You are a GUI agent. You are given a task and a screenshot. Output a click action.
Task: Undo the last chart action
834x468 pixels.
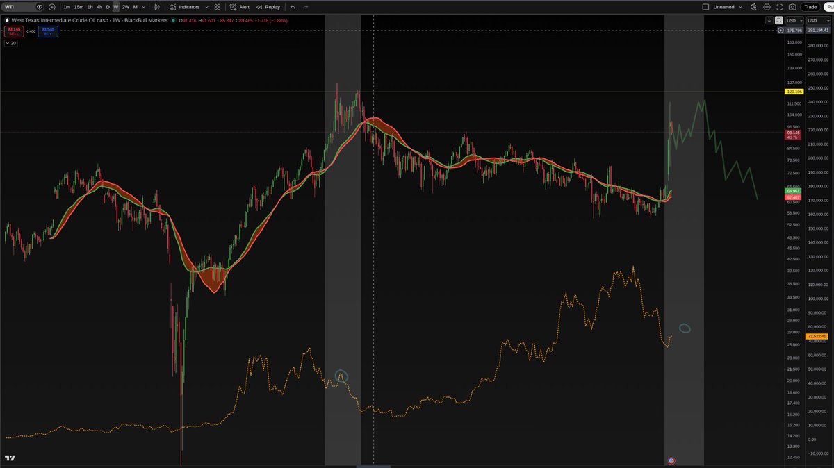tap(293, 7)
